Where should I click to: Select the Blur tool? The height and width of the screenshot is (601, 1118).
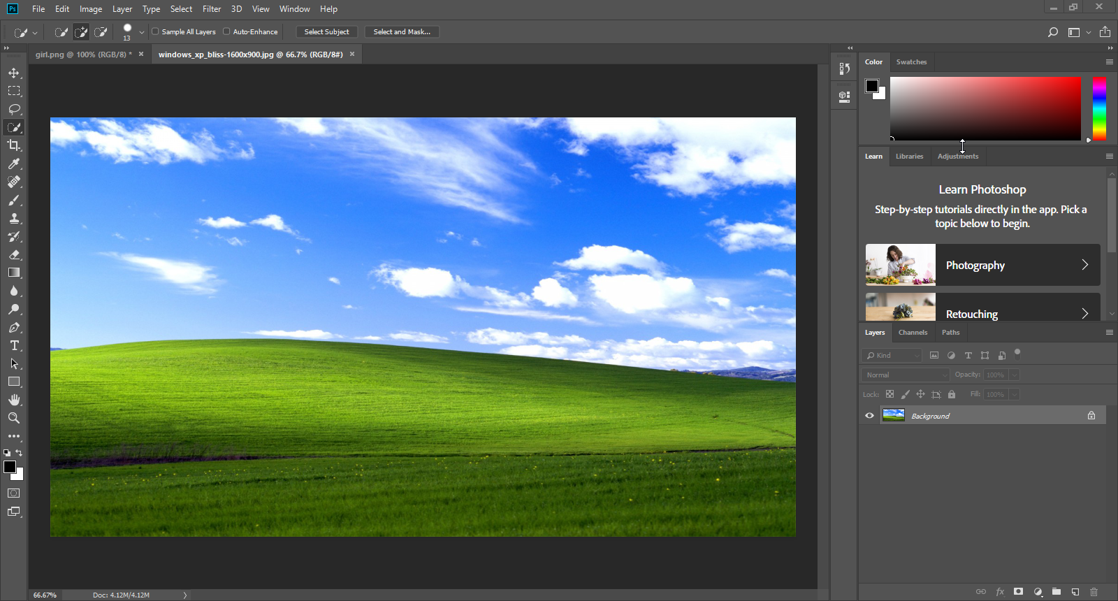14,291
